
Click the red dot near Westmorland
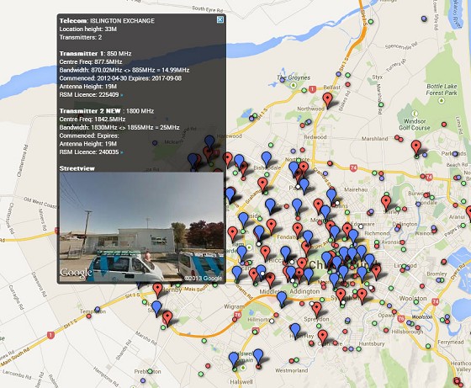pos(291,361)
